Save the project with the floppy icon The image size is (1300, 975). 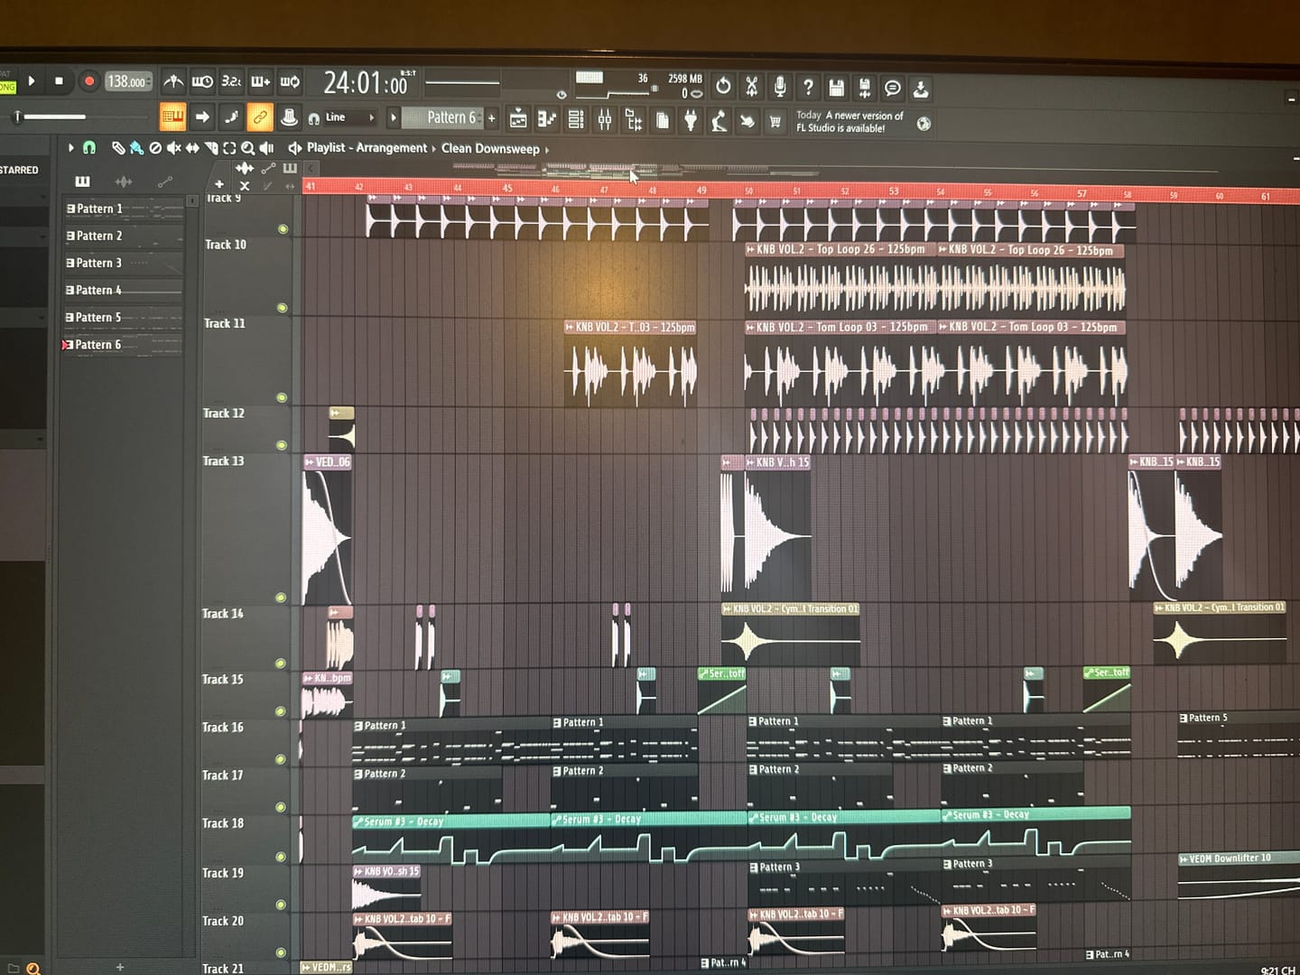tap(837, 88)
